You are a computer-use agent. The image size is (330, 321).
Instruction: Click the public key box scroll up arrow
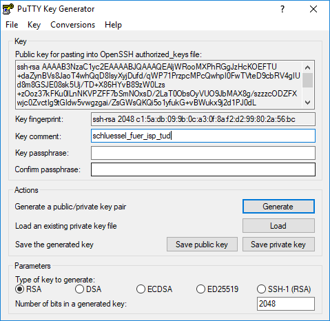[307, 68]
